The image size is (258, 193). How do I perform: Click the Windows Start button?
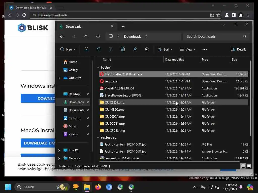click(8, 187)
